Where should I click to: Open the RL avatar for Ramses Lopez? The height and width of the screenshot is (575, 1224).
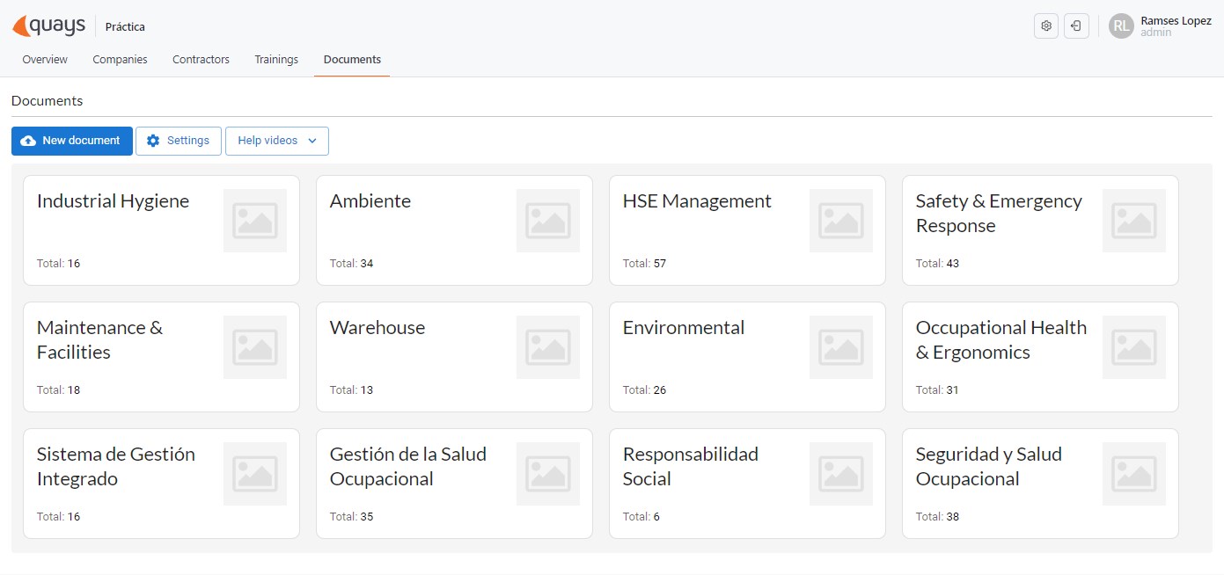[x=1120, y=25]
